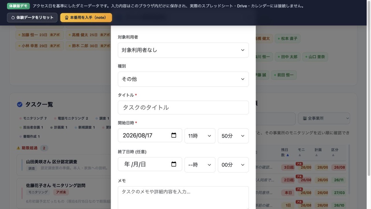This screenshot has width=371, height=209.
Task: Select the 前田 恒一 user chip
Action: point(284,75)
